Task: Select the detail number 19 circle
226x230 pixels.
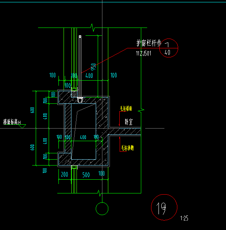Action: coord(164,207)
